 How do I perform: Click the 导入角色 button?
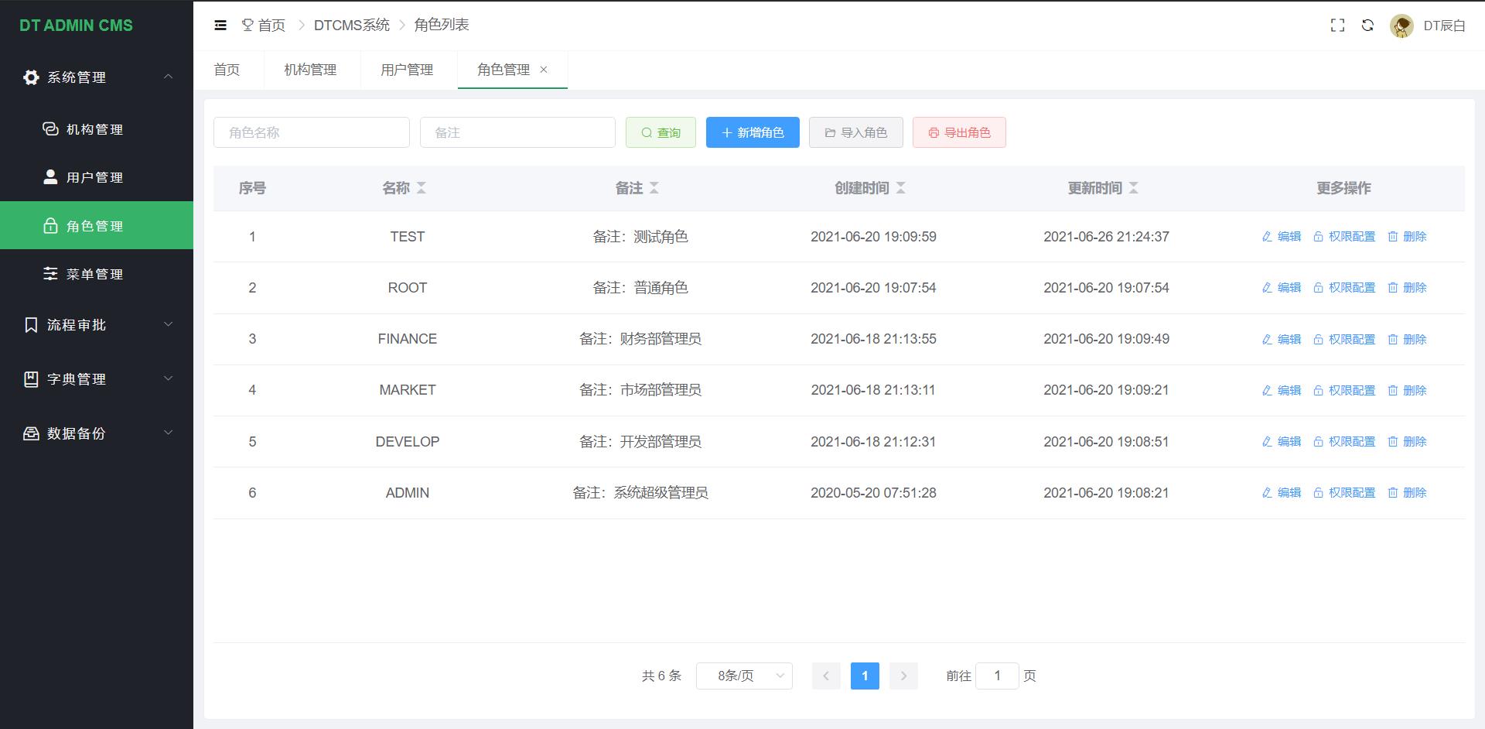855,132
